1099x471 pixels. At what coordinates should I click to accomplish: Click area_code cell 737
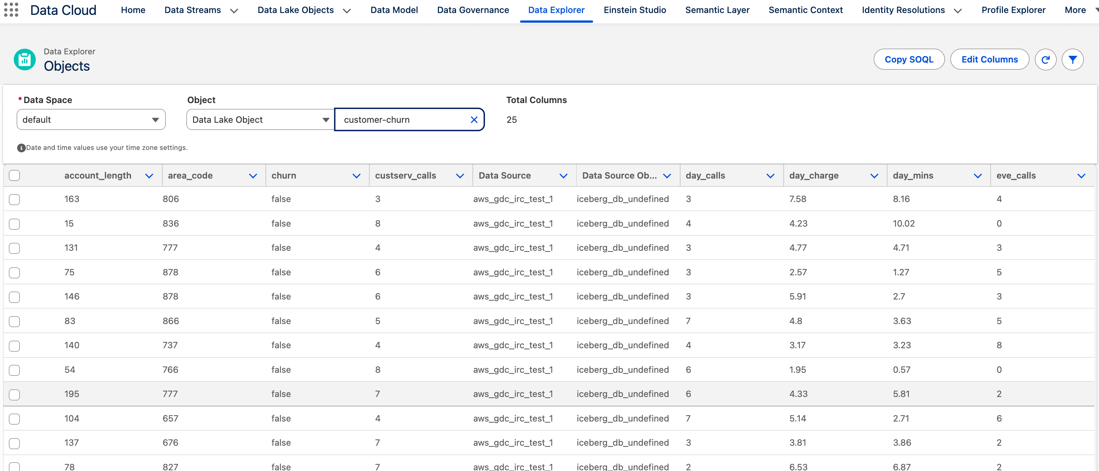pos(170,345)
